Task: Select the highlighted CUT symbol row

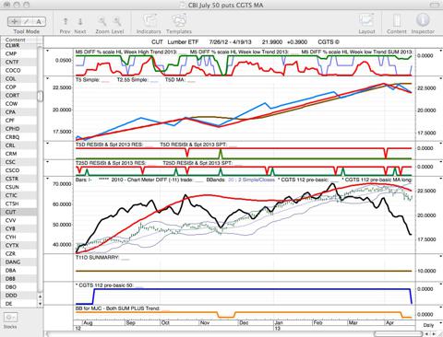Action: click(x=18, y=212)
